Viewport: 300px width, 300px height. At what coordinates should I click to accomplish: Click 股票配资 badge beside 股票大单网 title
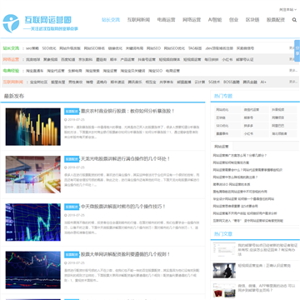(72, 254)
